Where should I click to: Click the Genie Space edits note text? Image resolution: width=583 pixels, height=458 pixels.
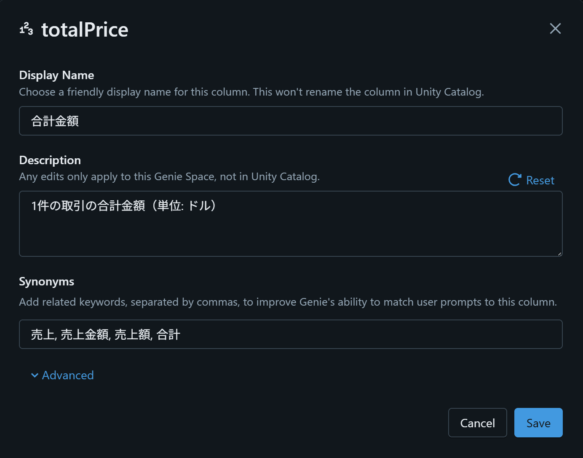(169, 177)
